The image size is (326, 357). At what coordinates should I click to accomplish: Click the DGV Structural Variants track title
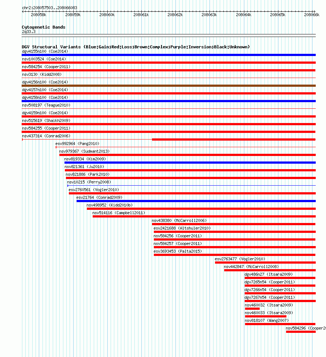(x=136, y=47)
